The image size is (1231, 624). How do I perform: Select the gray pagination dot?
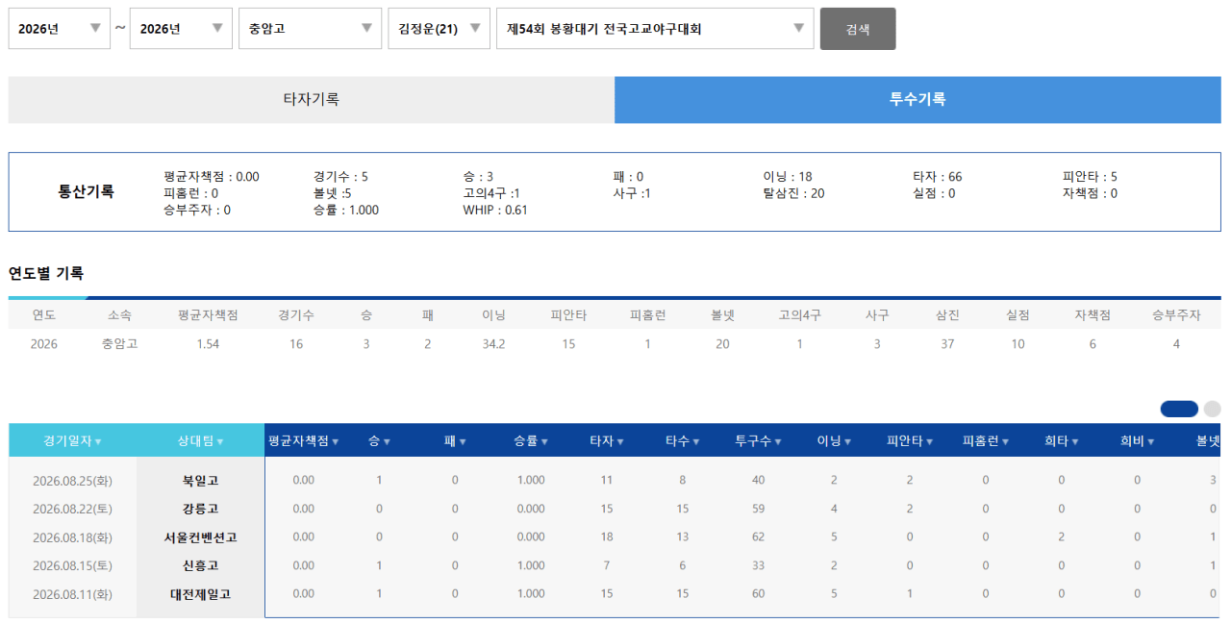(1212, 409)
